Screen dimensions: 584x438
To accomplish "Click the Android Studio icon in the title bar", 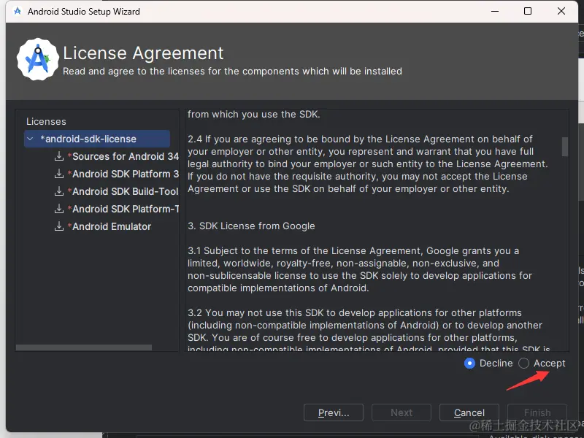I will [17, 11].
